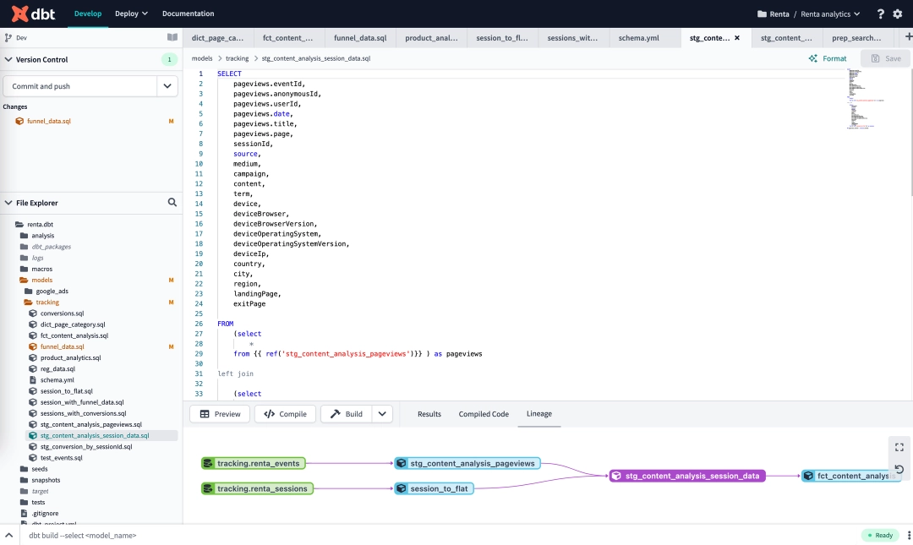
Task: Click the help question-mark icon
Action: (880, 13)
